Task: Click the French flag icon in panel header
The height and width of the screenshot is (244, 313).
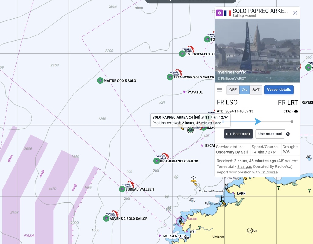Action: pos(227,13)
